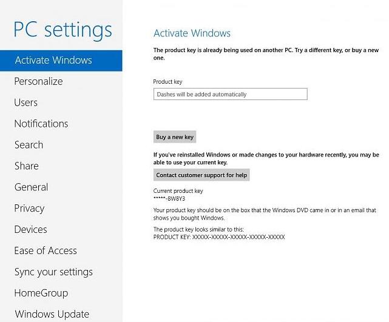389x322 pixels.
Task: Click the Buy a new key button
Action: pyautogui.click(x=175, y=137)
